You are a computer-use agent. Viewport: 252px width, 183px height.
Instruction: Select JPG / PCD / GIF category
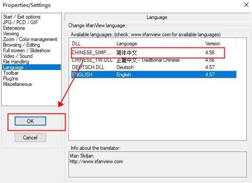[20, 22]
